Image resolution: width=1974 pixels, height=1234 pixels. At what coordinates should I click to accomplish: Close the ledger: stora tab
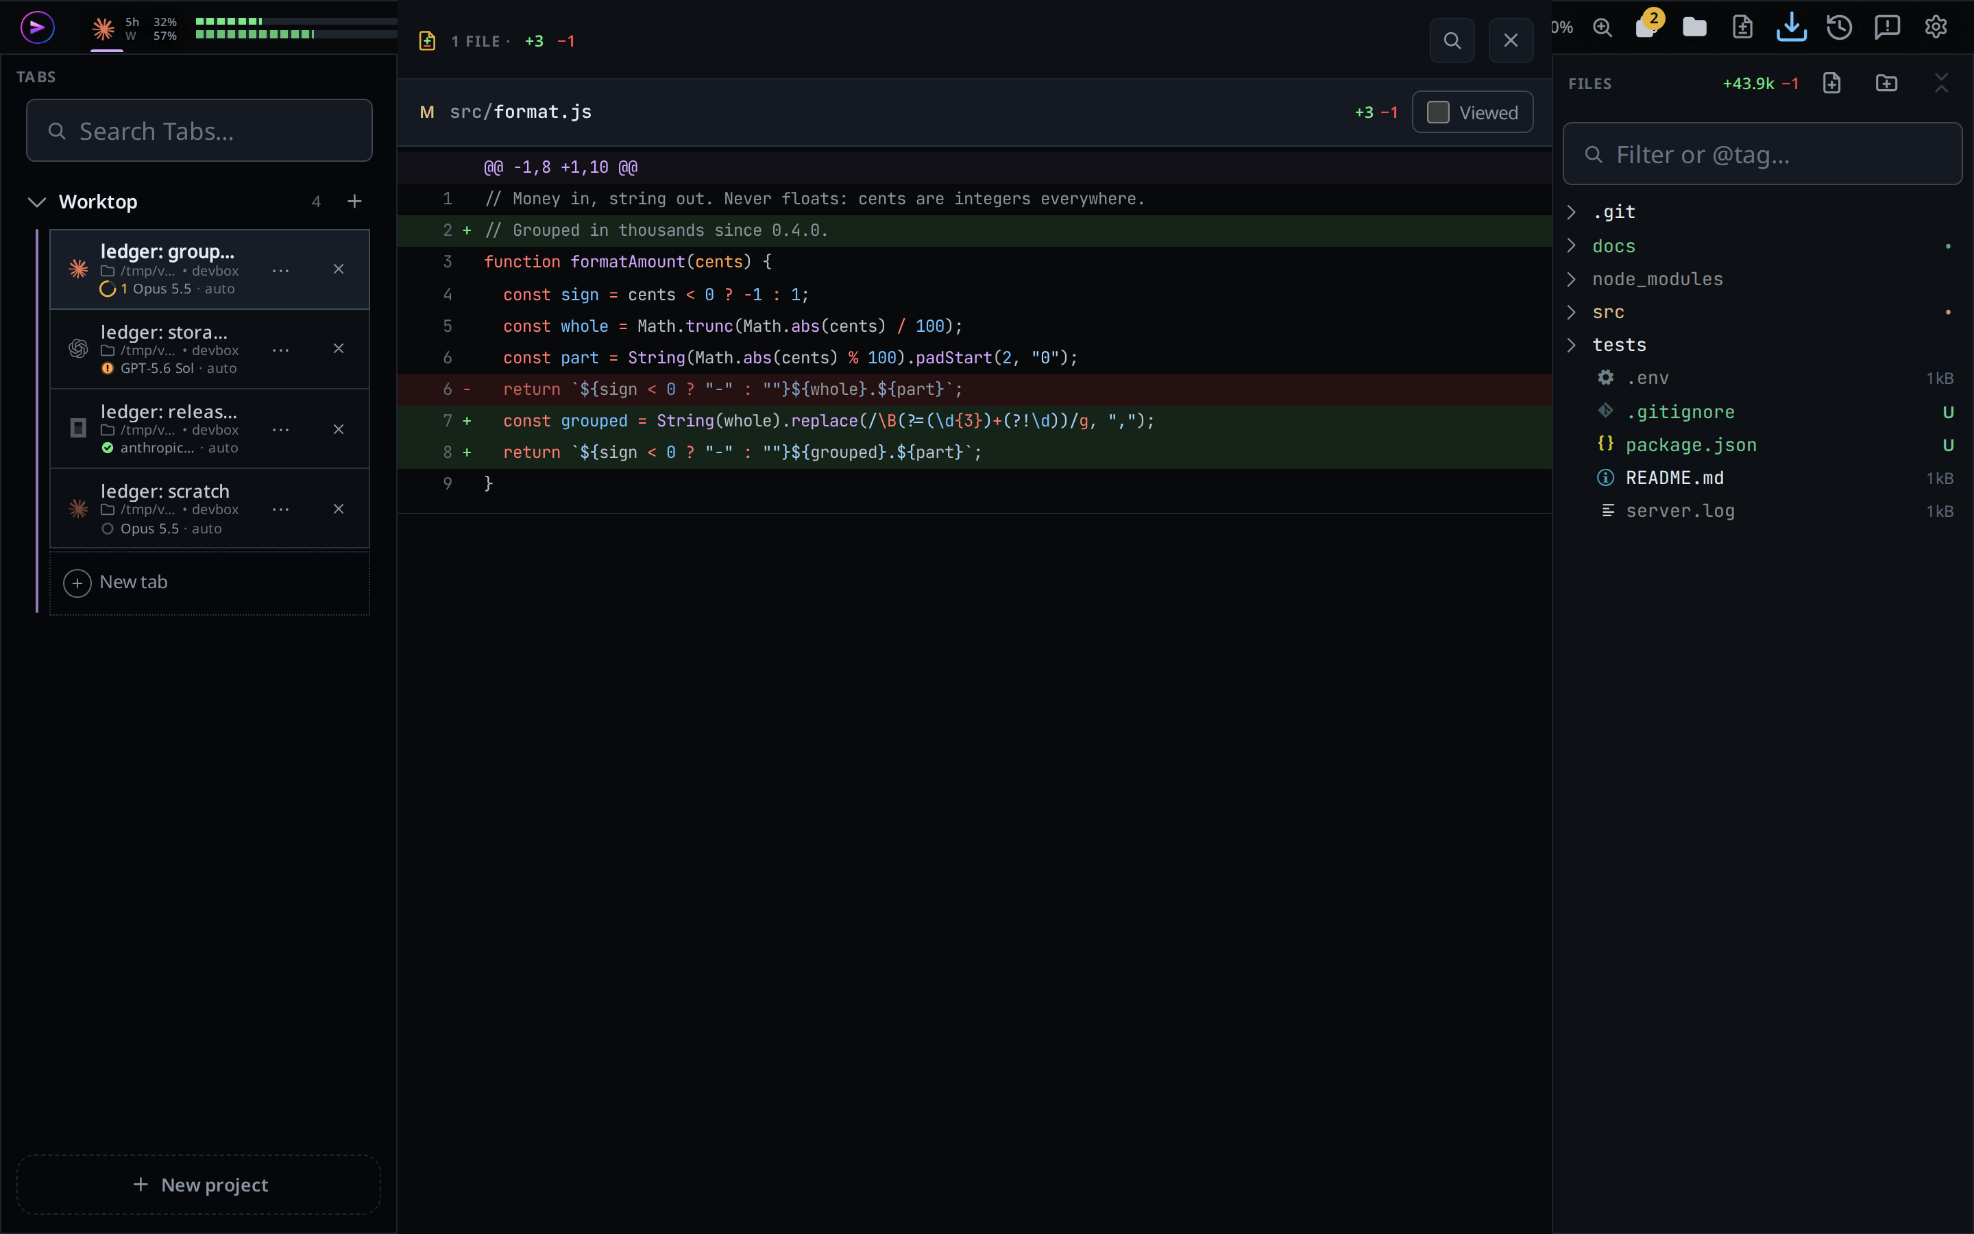pyautogui.click(x=339, y=350)
